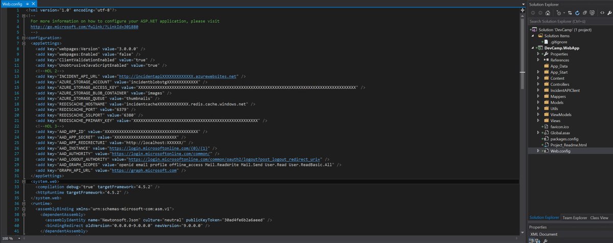The height and width of the screenshot is (243, 613).
Task: Close the Web.config editor tab
Action: point(33,4)
